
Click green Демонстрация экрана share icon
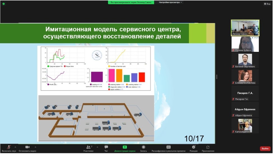coord(125,147)
